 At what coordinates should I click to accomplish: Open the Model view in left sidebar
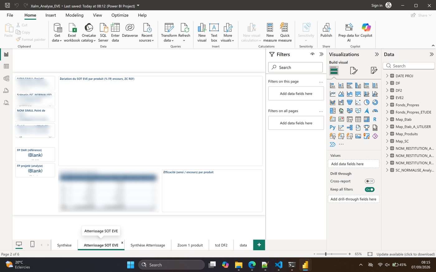(x=6, y=78)
